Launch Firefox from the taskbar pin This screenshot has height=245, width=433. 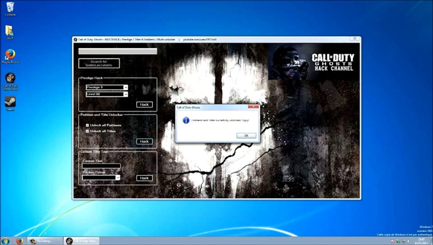[19, 241]
